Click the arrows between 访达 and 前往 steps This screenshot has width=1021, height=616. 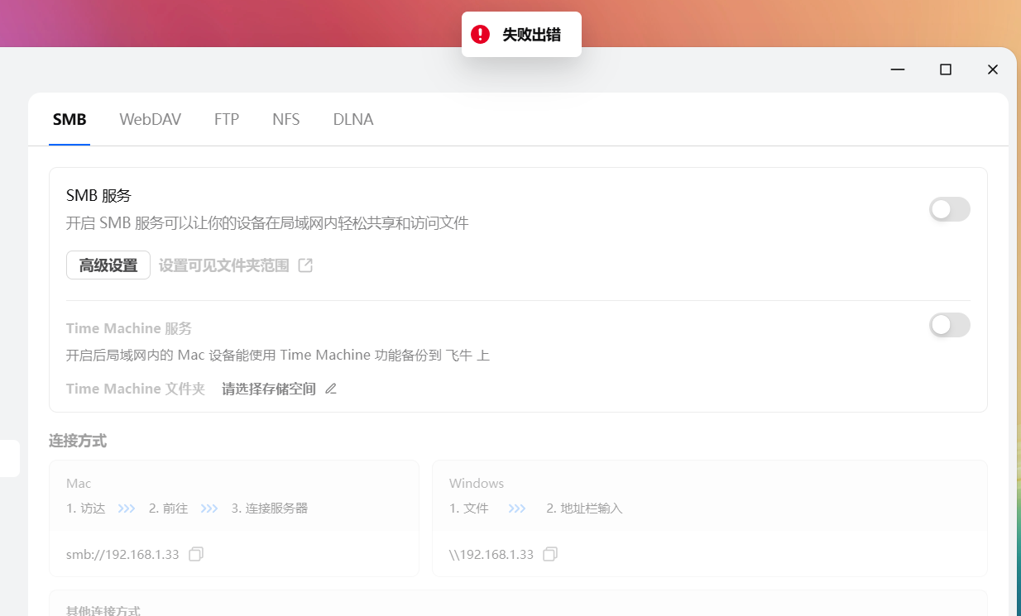(x=126, y=508)
